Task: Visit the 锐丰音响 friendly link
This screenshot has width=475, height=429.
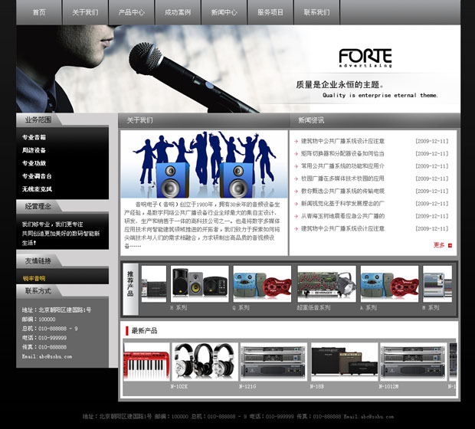Action: tap(34, 278)
